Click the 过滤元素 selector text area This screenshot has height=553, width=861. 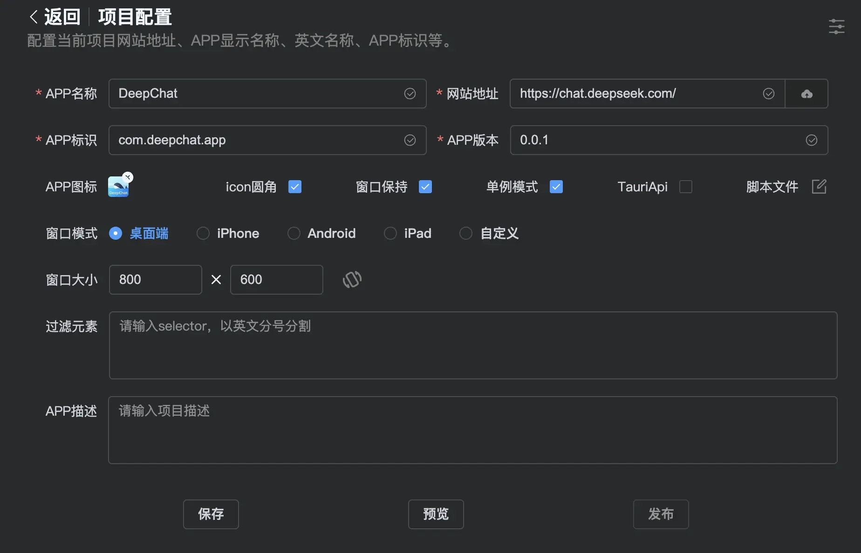[472, 345]
